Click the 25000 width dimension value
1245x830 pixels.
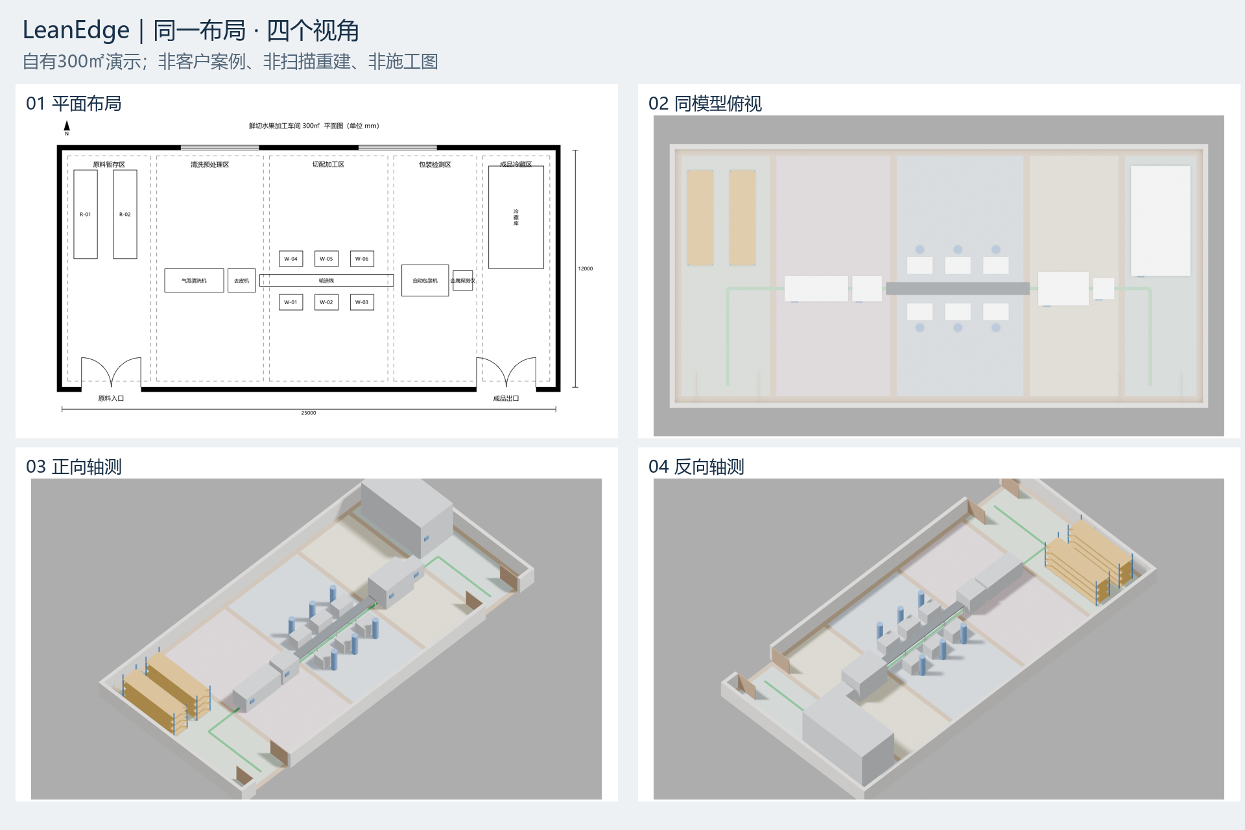[309, 413]
